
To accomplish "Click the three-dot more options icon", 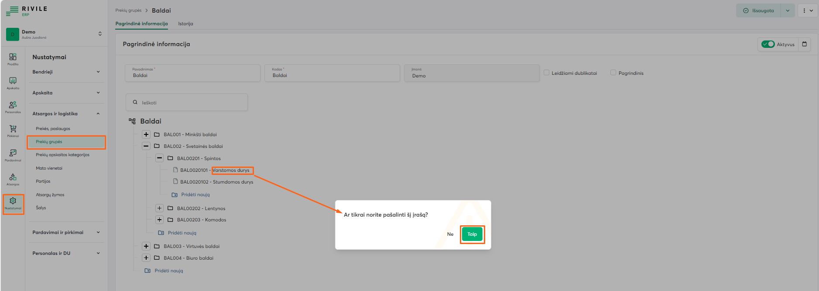I will coord(804,10).
